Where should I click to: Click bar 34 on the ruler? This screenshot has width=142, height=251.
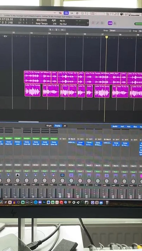coord(49,33)
